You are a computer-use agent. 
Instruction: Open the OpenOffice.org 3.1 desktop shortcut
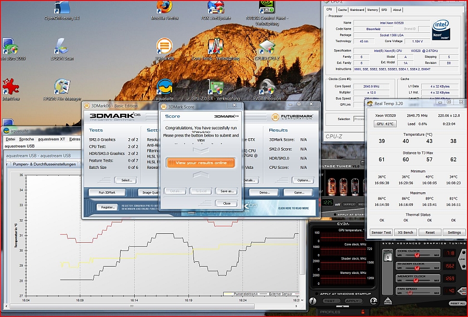pyautogui.click(x=62, y=9)
